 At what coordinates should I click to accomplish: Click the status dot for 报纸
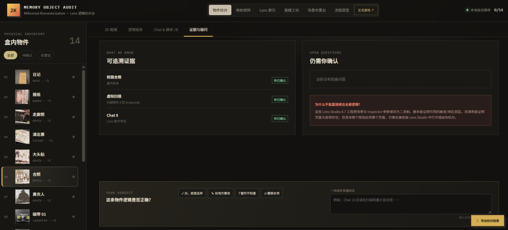pos(73,97)
